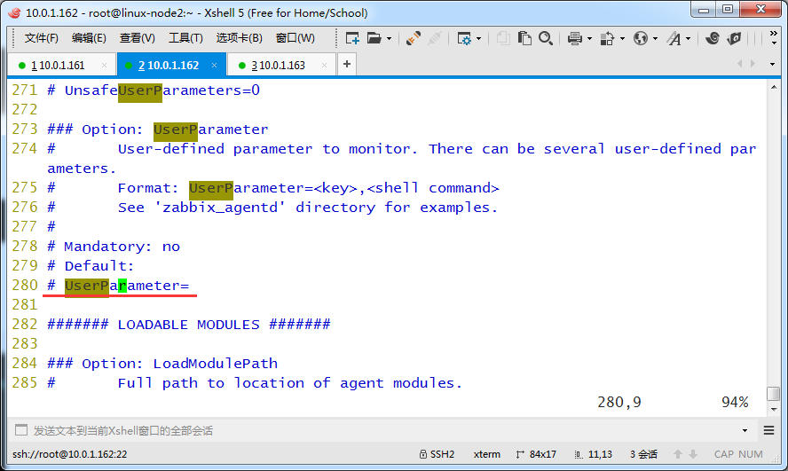Click the Open session folder icon
This screenshot has width=788, height=471.
(374, 38)
